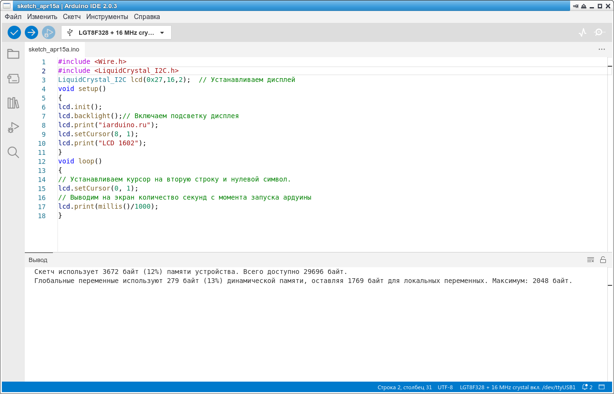Screen dimensions: 614x394
Task: Select the sketch_apr15a.ino tab
Action: [54, 49]
